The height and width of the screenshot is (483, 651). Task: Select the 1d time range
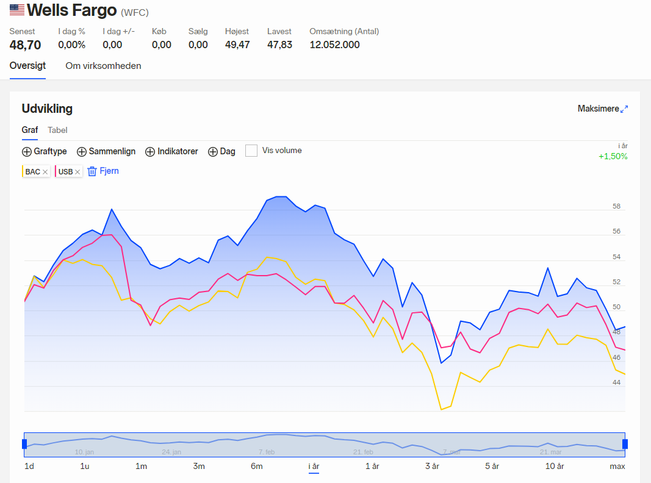(29, 467)
